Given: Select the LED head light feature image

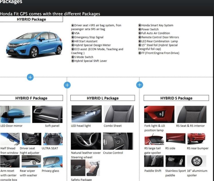Looking at the screenshot, I should coord(87,114).
